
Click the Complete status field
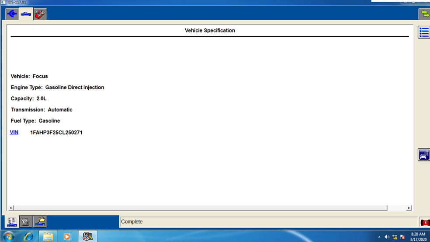268,222
